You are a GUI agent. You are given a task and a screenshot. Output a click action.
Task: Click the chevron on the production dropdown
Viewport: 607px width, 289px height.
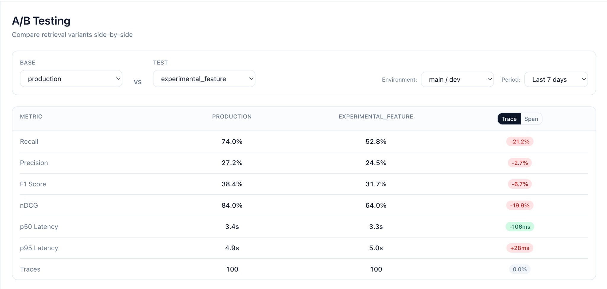[118, 78]
